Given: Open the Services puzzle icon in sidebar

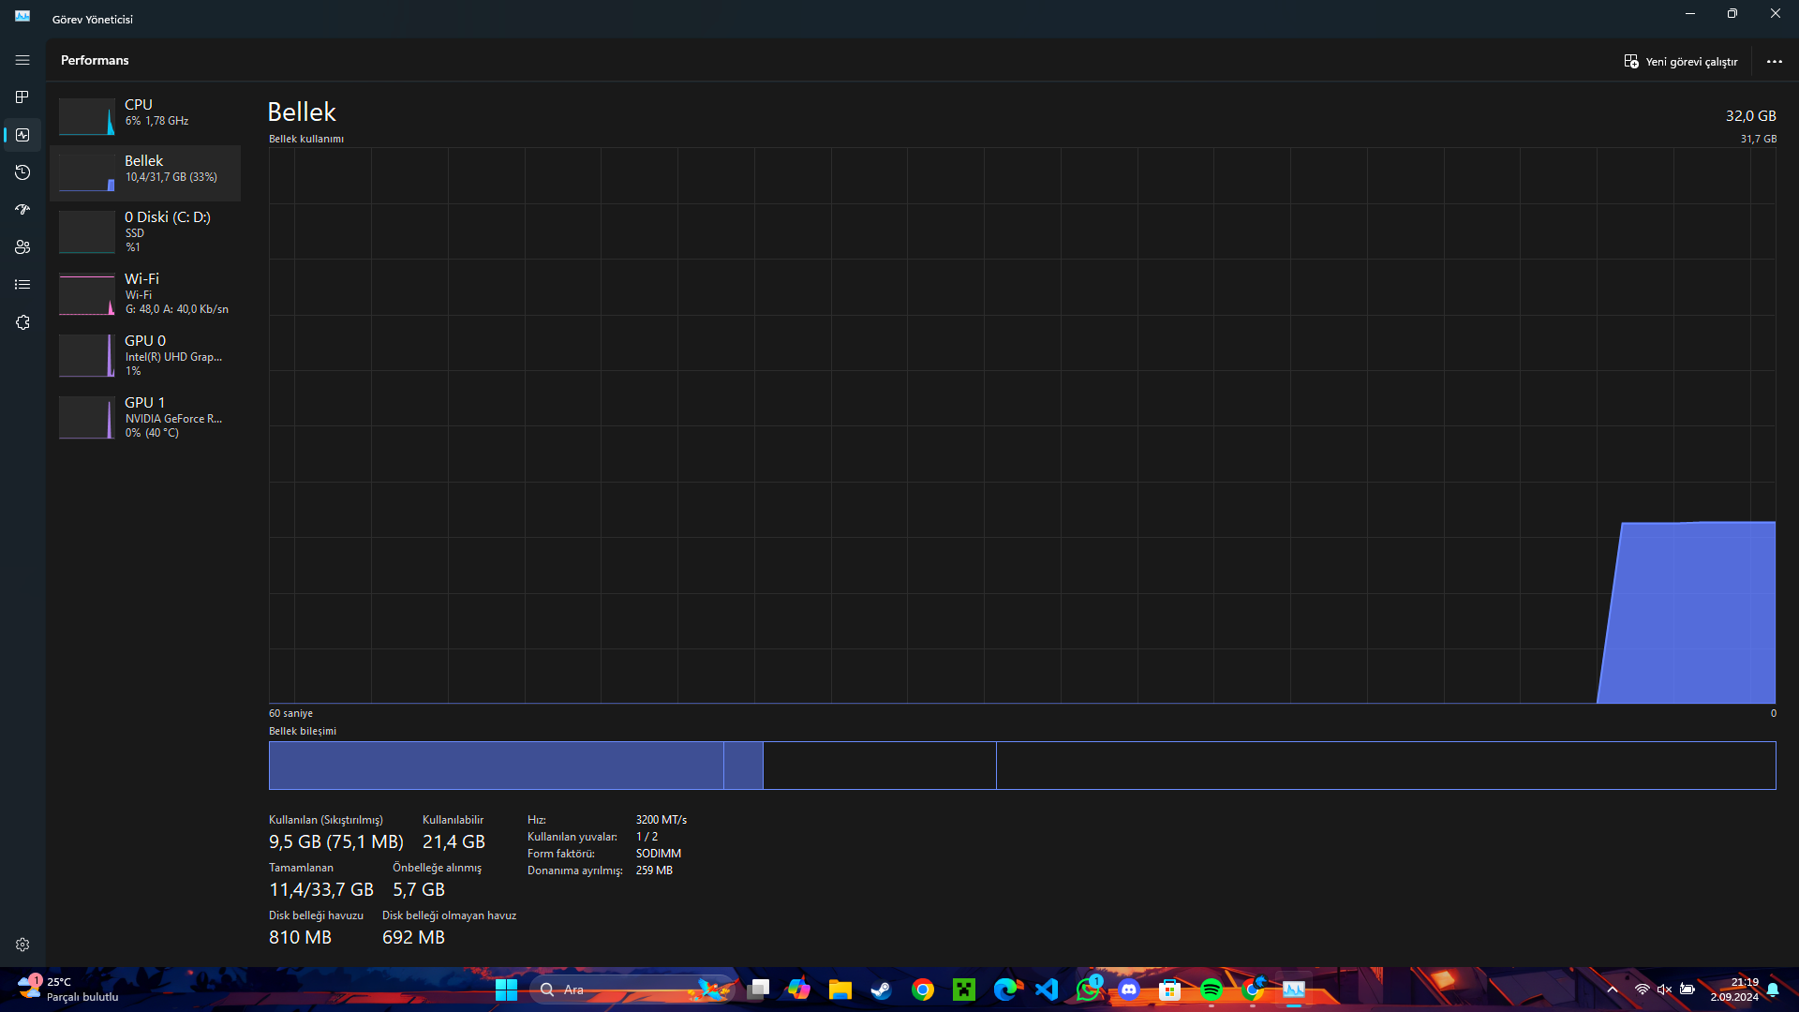Looking at the screenshot, I should [22, 322].
